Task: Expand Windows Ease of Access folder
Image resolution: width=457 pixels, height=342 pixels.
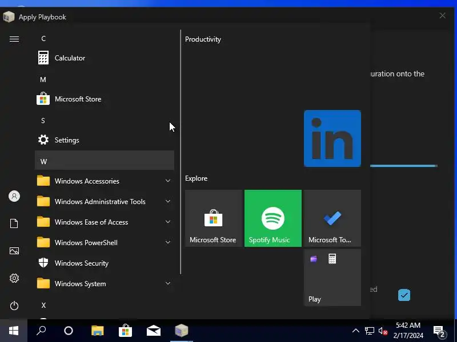Action: (x=105, y=222)
